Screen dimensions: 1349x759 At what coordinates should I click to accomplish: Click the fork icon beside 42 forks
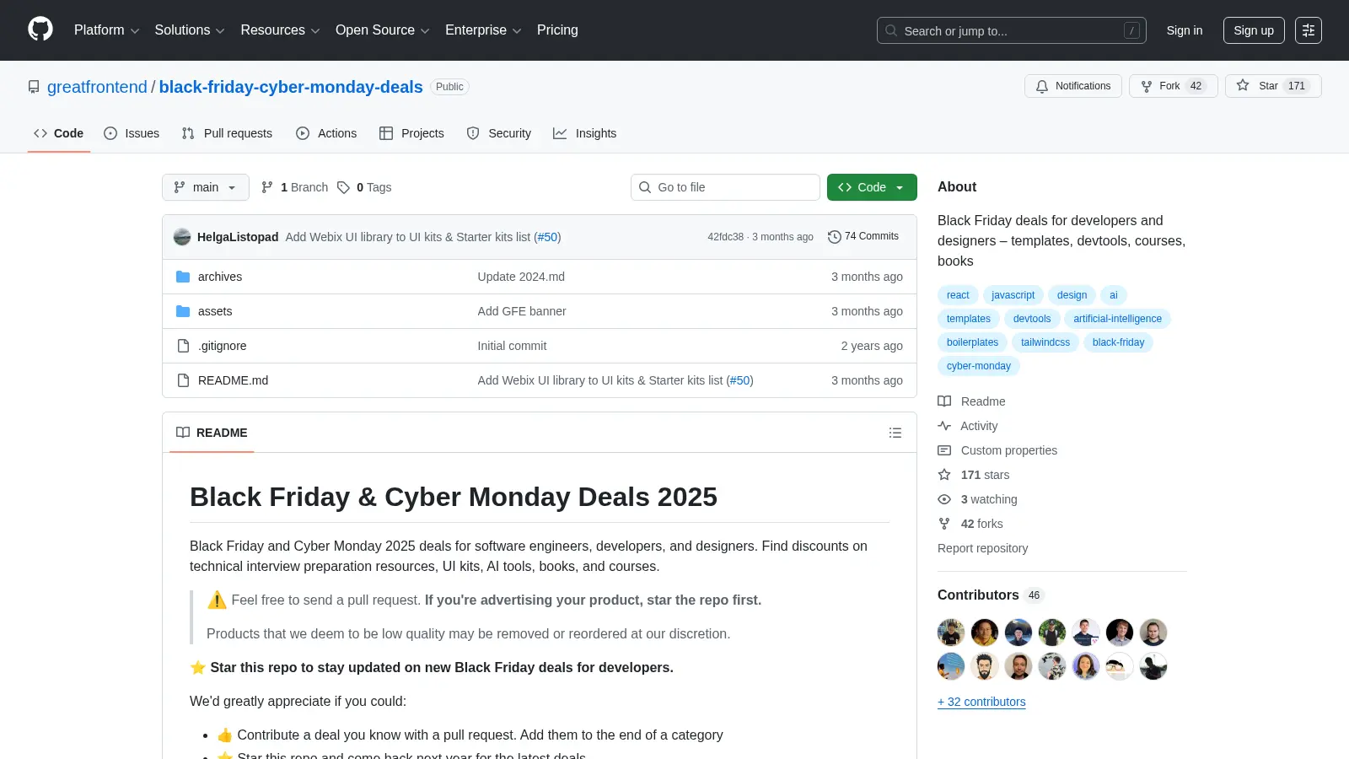pos(944,524)
